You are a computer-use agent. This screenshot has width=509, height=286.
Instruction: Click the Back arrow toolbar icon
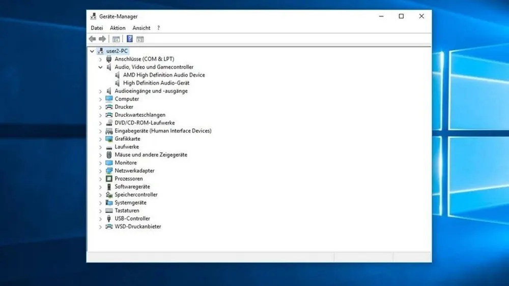click(92, 39)
